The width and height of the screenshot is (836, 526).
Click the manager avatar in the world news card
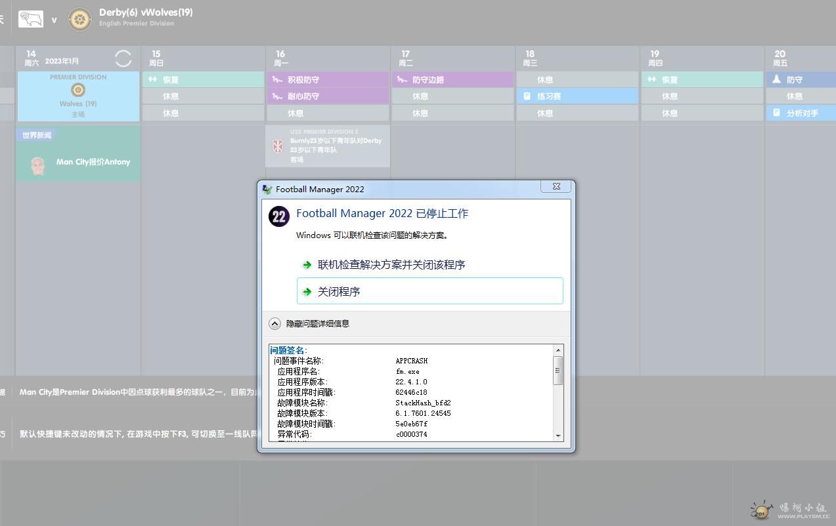[38, 165]
